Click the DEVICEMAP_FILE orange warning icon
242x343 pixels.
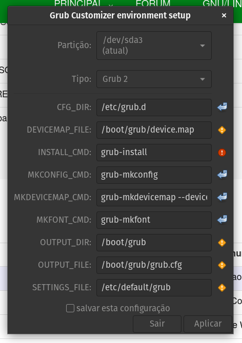coord(222,130)
